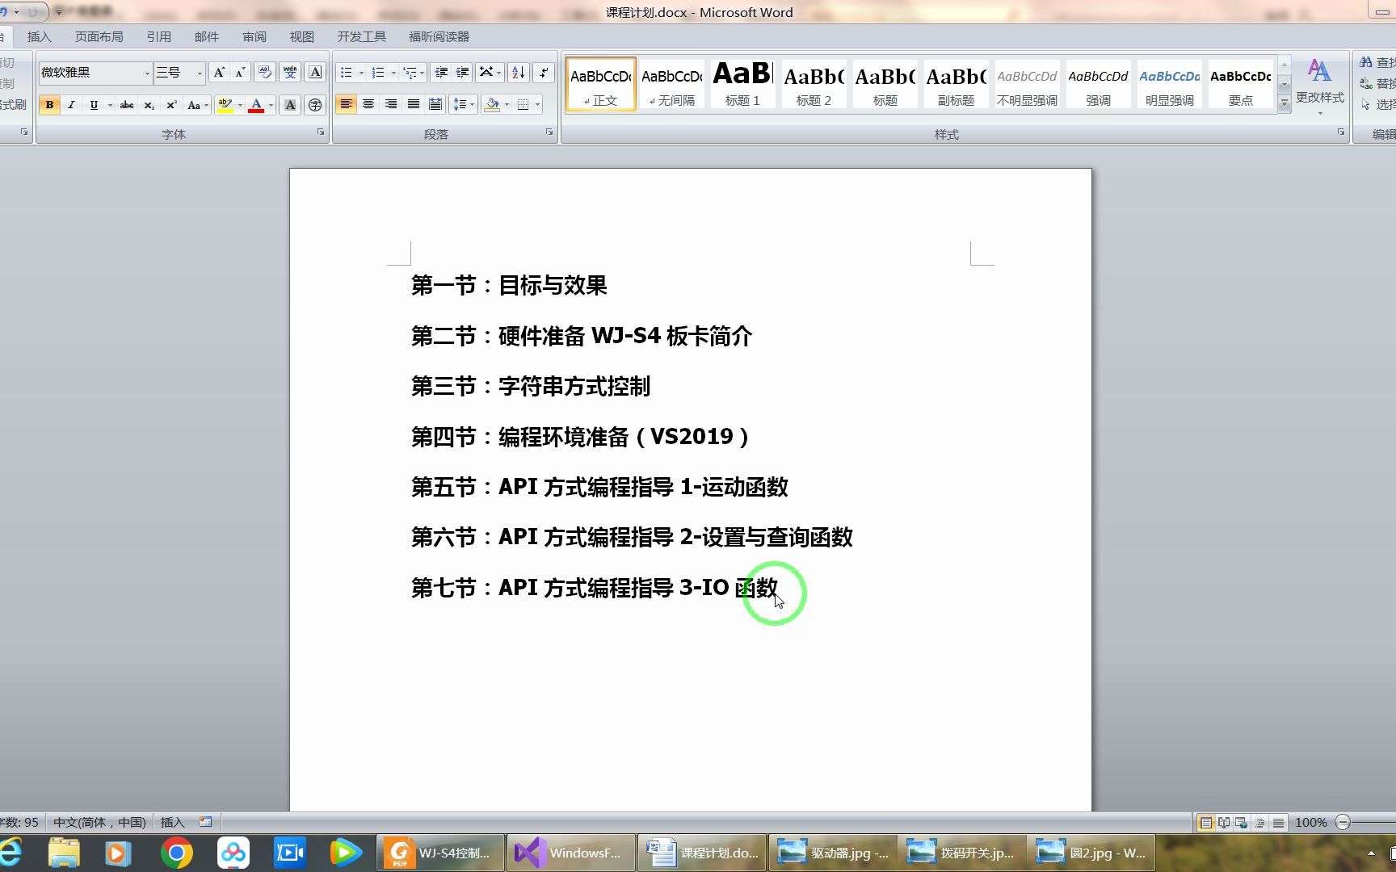Open 驱动器.jpg from the taskbar
The height and width of the screenshot is (872, 1396).
point(832,852)
